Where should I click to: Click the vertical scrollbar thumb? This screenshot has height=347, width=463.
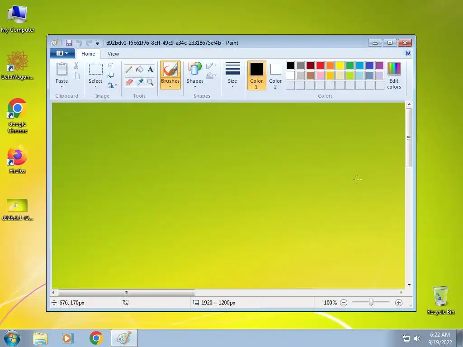409,138
